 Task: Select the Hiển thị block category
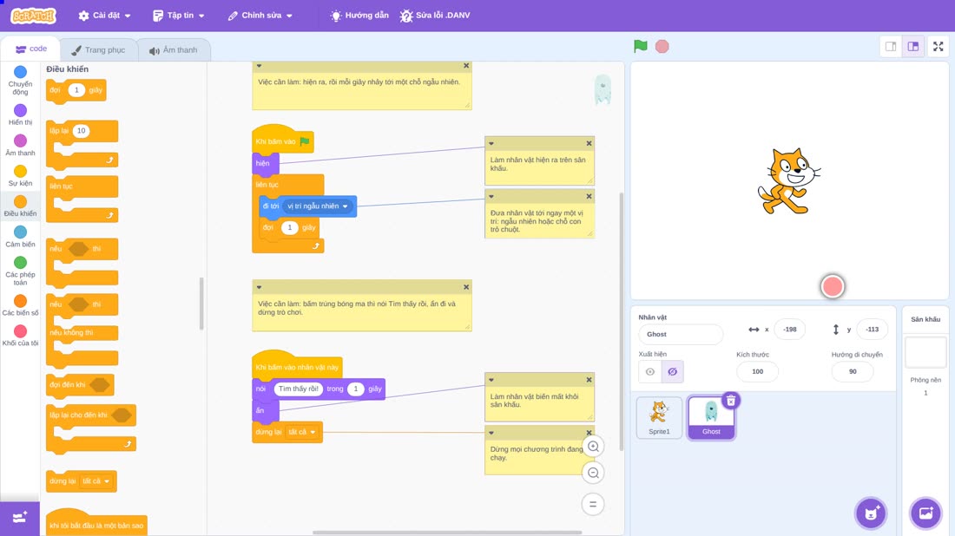click(x=20, y=115)
